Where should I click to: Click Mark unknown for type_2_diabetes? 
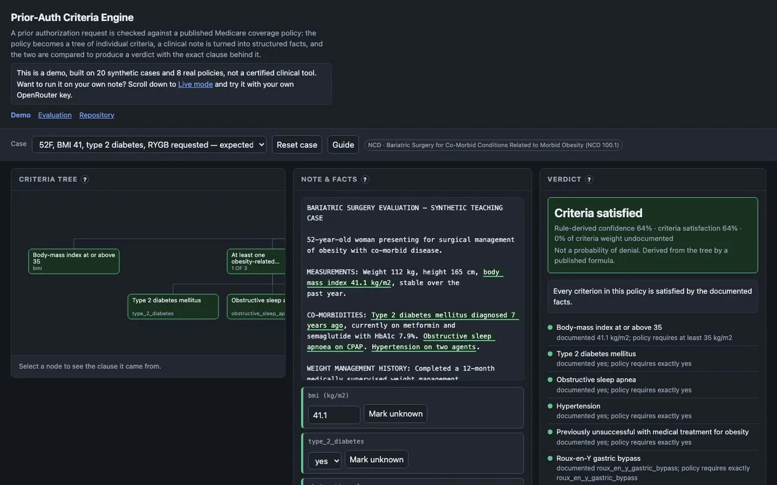pos(377,460)
